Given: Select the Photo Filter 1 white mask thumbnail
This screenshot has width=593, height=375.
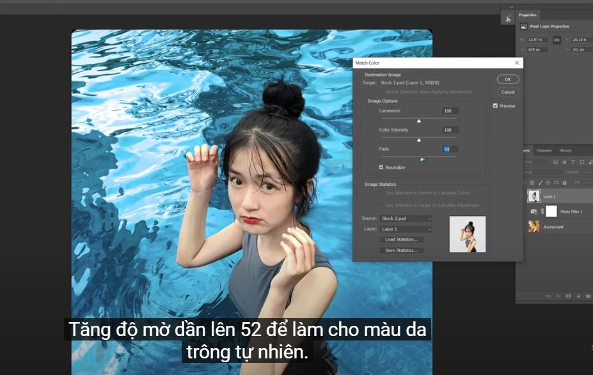Looking at the screenshot, I should [551, 211].
